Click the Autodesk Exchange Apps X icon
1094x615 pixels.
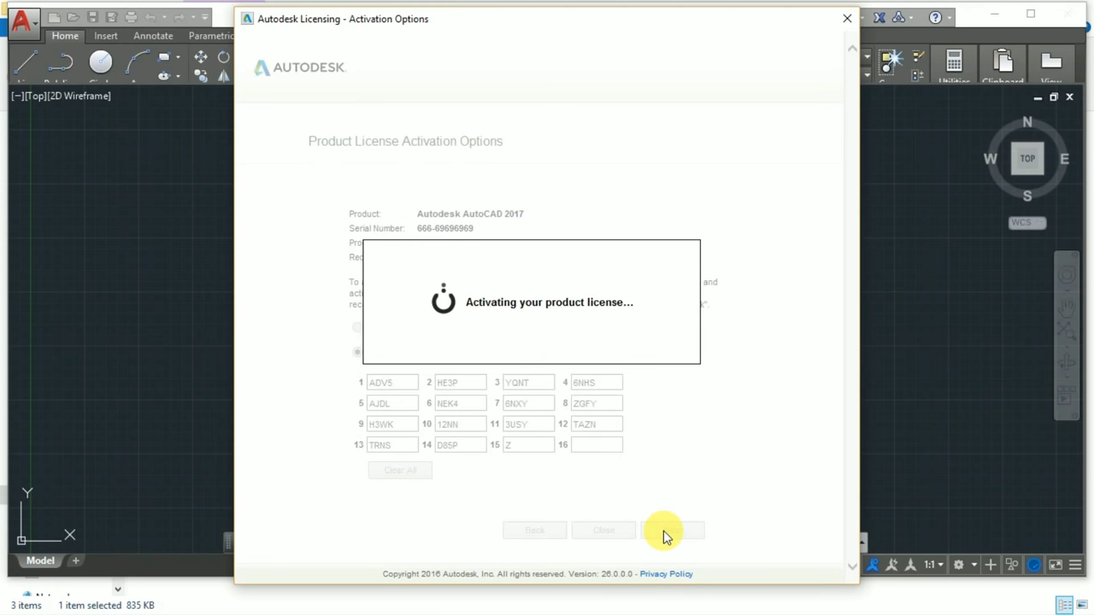(x=879, y=17)
